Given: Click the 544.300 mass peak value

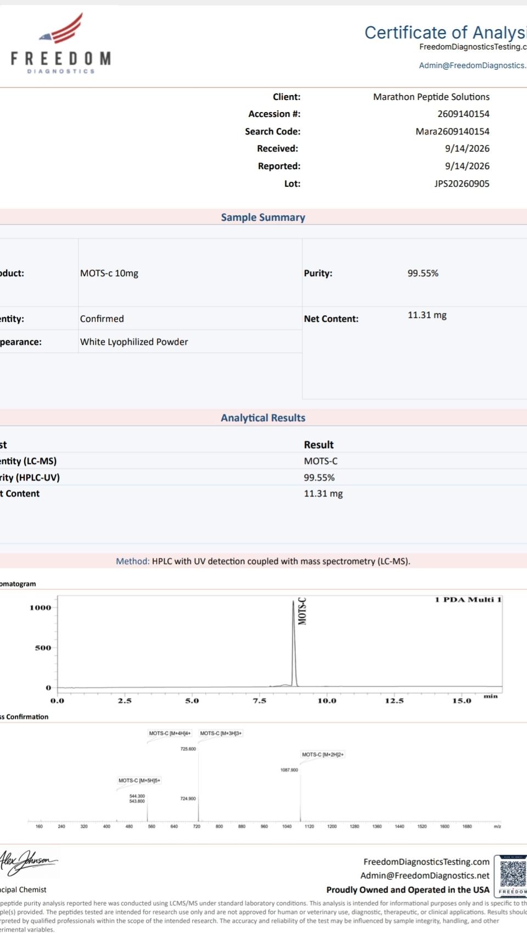Looking at the screenshot, I should click(137, 796).
